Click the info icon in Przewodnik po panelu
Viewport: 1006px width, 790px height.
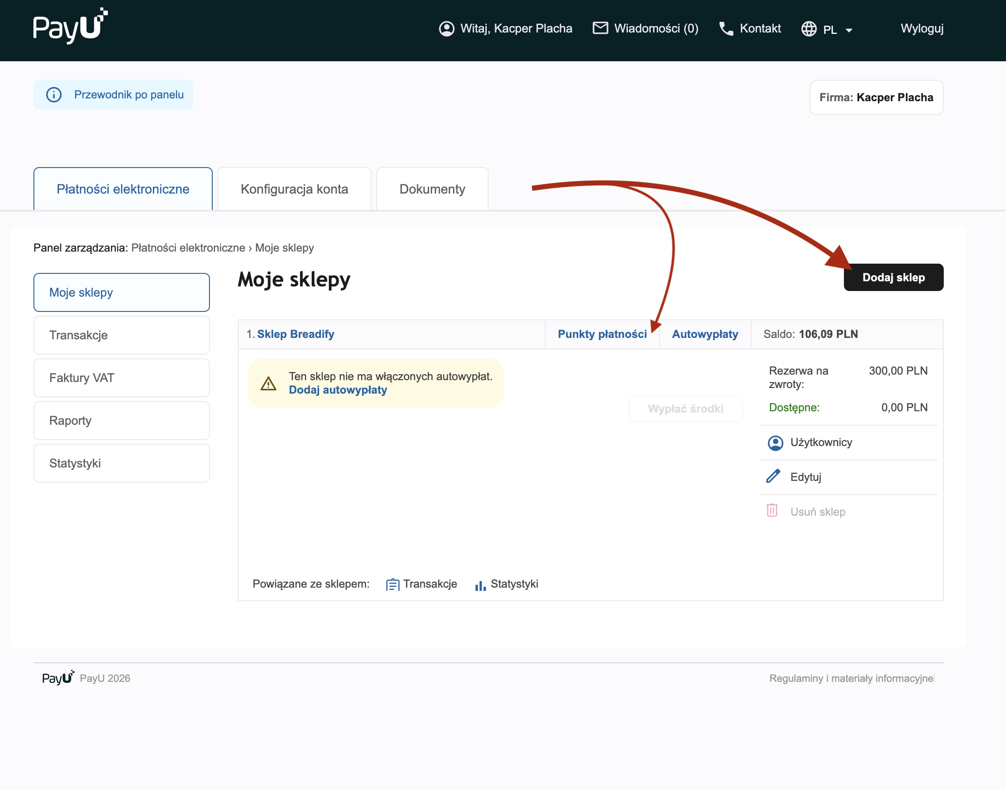(x=54, y=95)
